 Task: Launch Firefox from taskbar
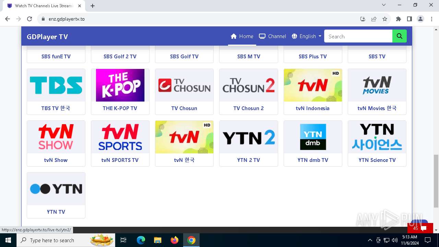[x=175, y=240]
